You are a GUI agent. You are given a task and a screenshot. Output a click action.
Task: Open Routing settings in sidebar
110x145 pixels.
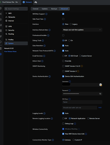click(16, 34)
